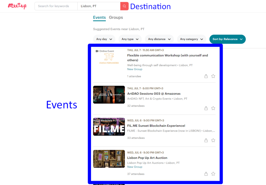
Task: Share the ArtDAO Sessions 003 event
Action: point(206,108)
